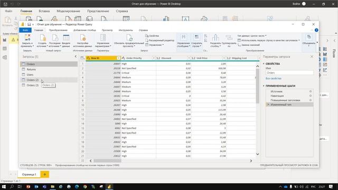338x190 pixels.
Task: Click the save icon in Power Query title bar
Action: point(29,24)
